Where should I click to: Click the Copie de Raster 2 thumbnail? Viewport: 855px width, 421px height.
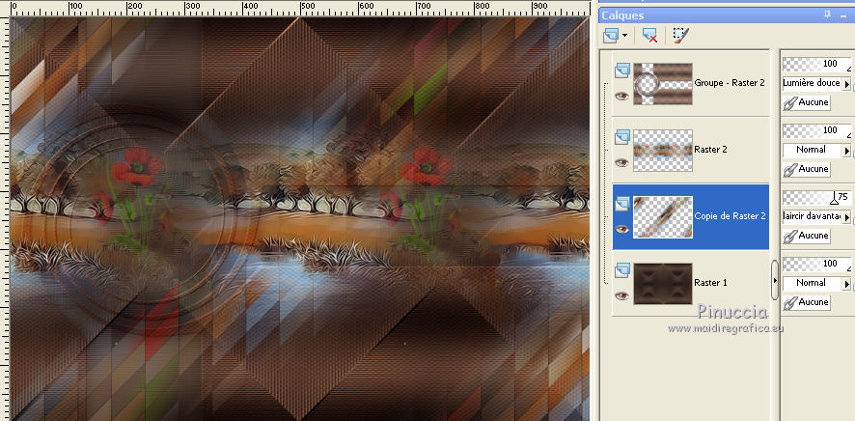[x=663, y=217]
